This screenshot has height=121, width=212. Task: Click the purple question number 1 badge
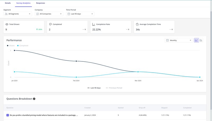pos(8,115)
